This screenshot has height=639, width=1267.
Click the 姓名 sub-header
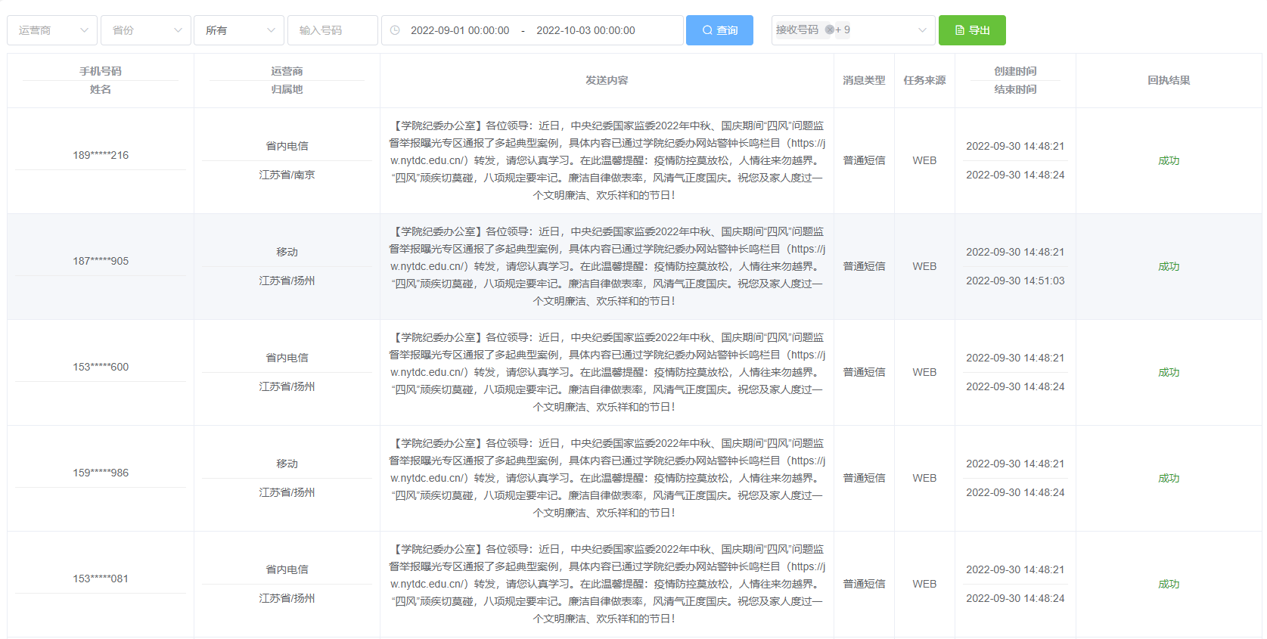(101, 89)
